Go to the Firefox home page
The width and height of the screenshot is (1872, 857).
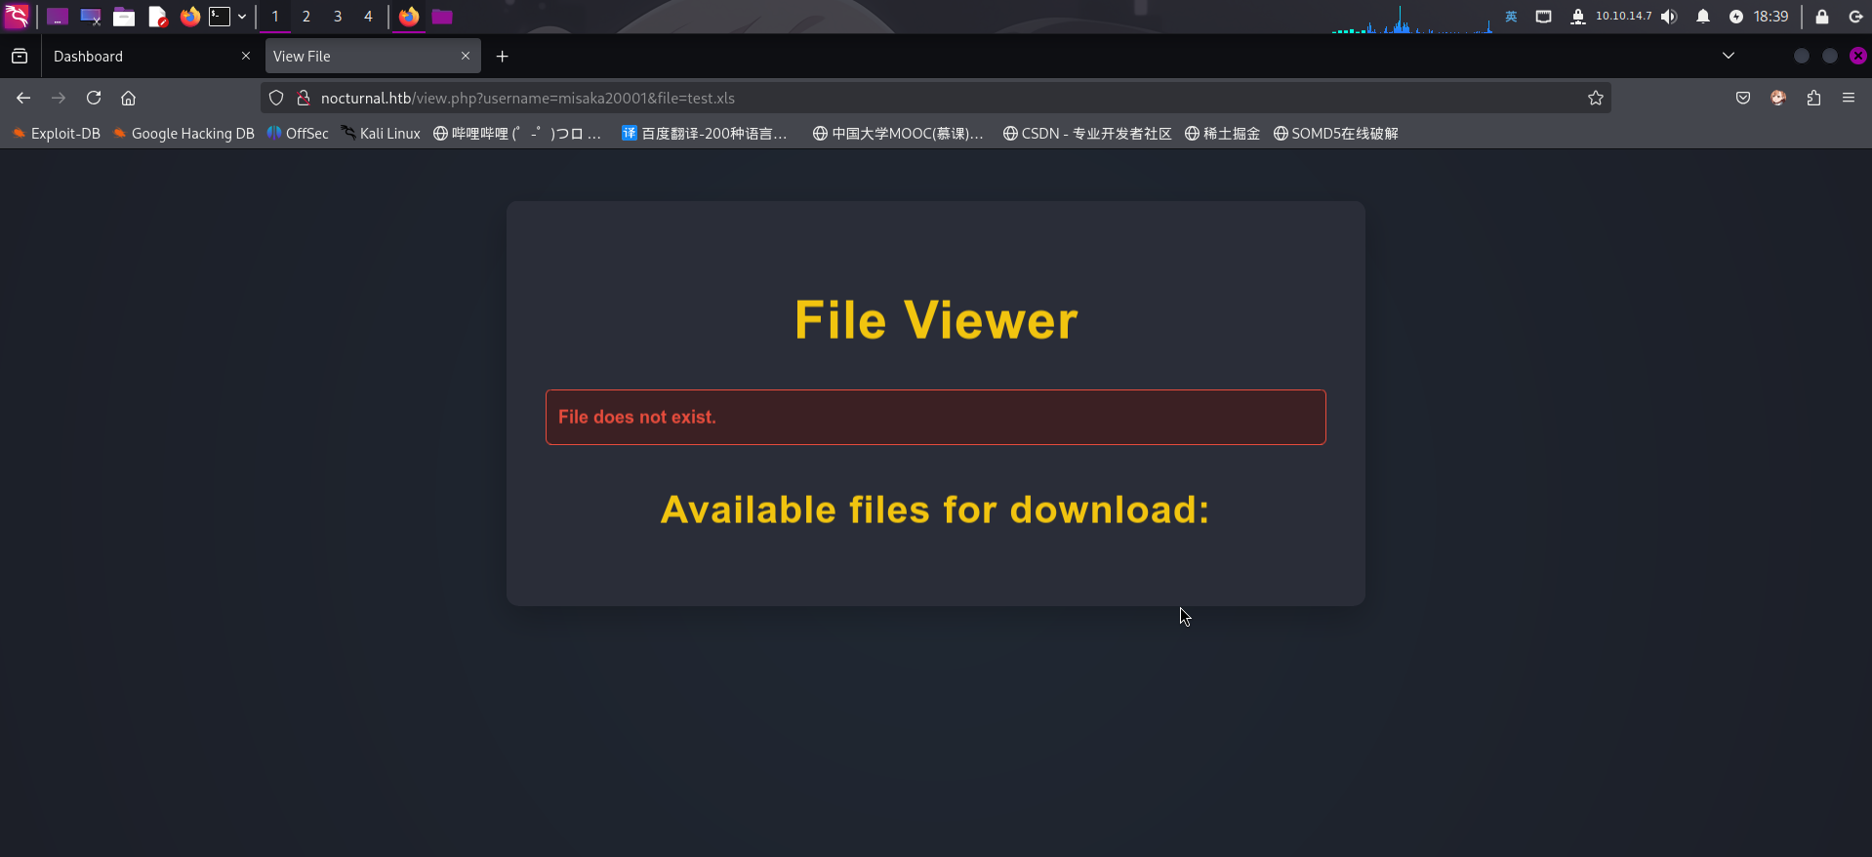point(128,98)
